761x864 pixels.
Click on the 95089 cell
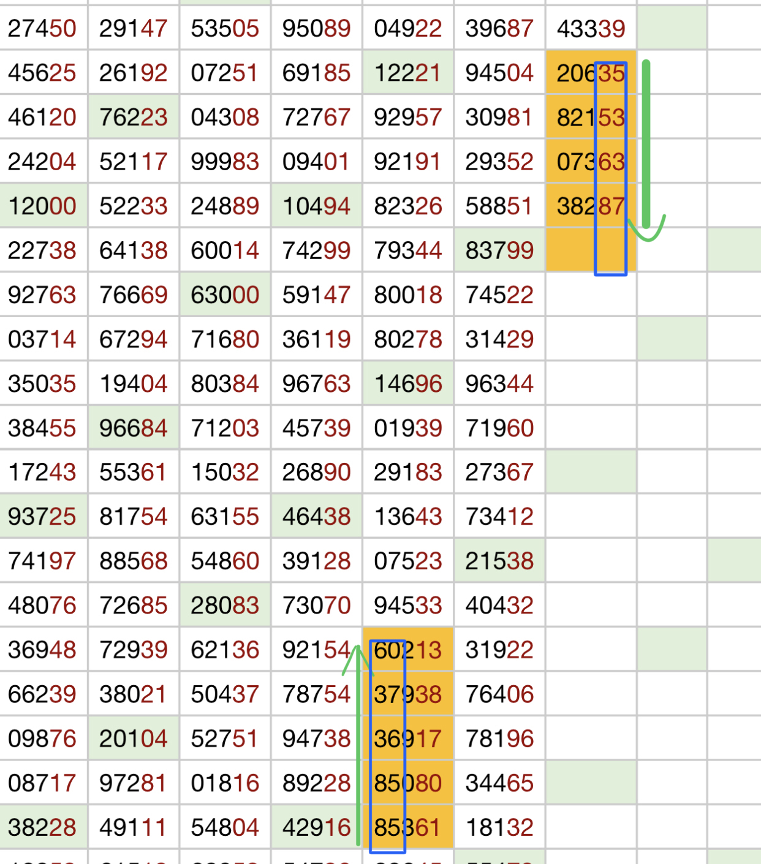click(316, 28)
